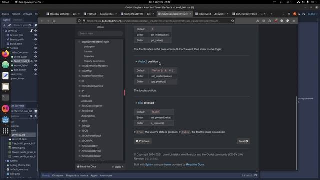
Task: Open Firefox account icon in toolbar
Action: click(x=270, y=21)
